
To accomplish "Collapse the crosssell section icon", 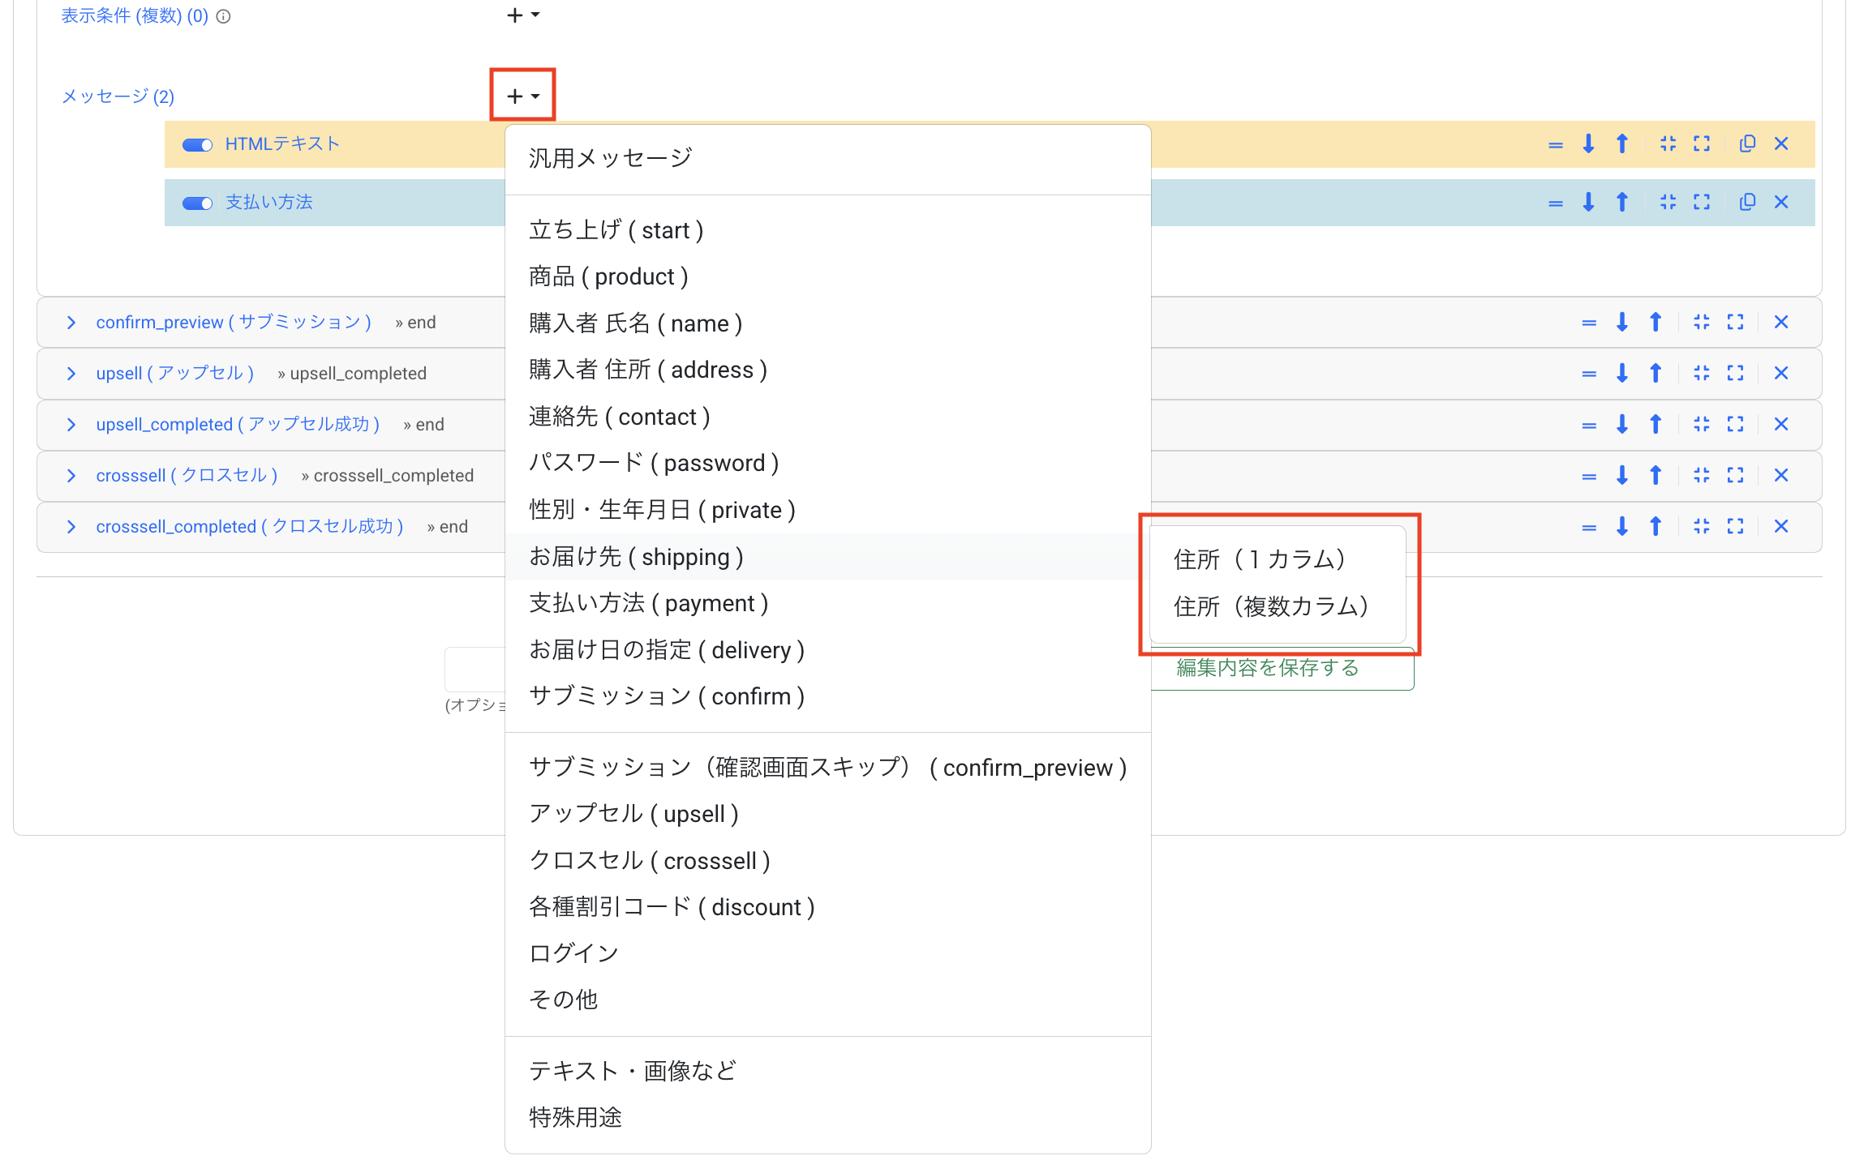I will 1701,475.
